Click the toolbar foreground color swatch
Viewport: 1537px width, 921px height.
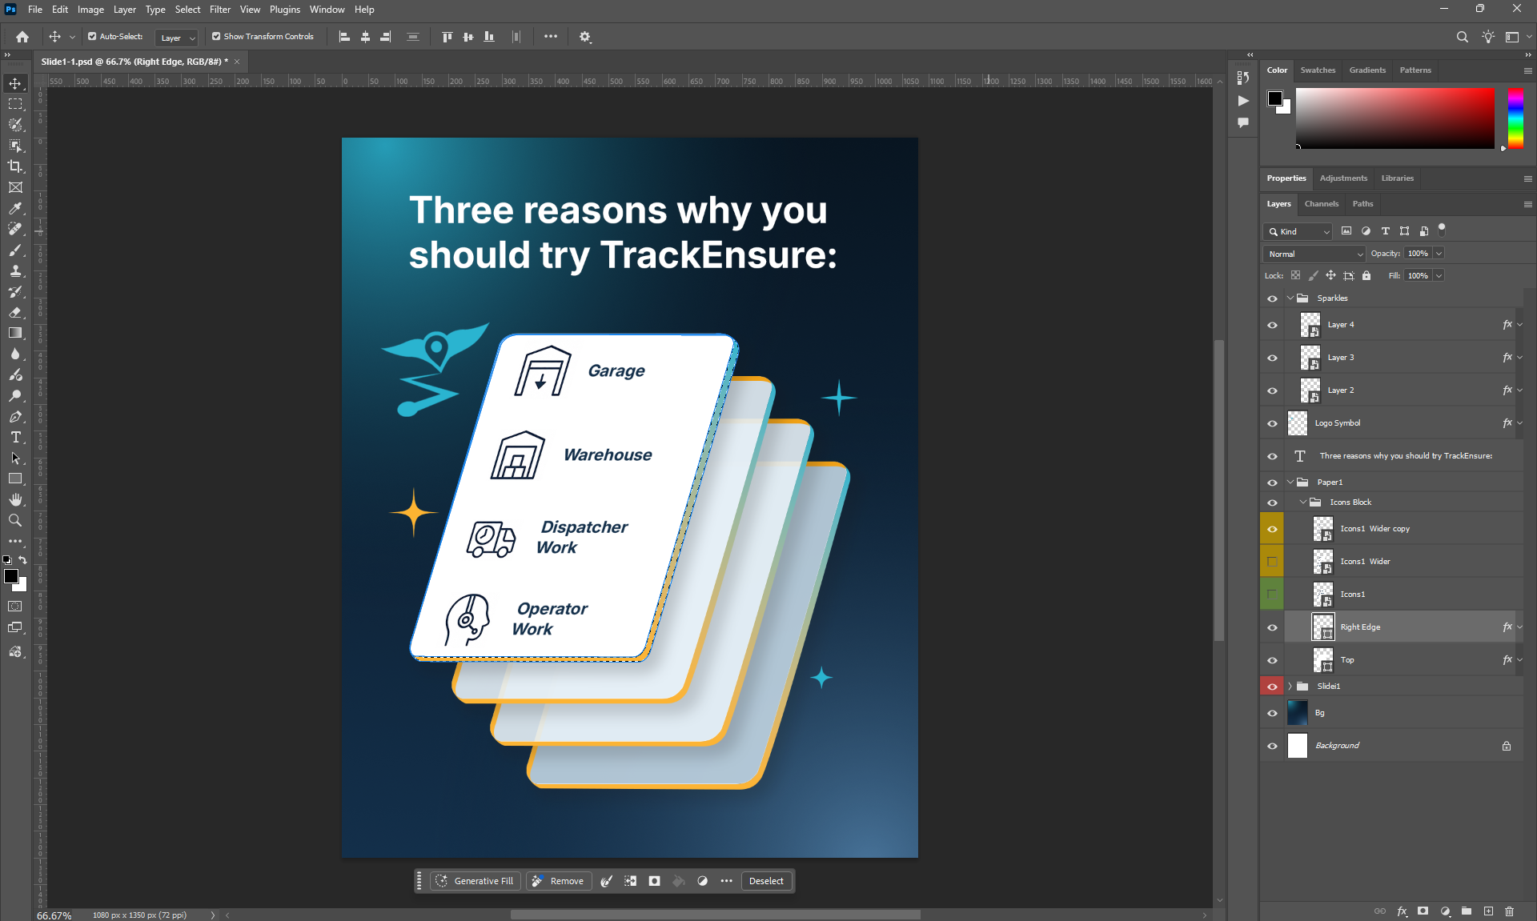pyautogui.click(x=11, y=576)
